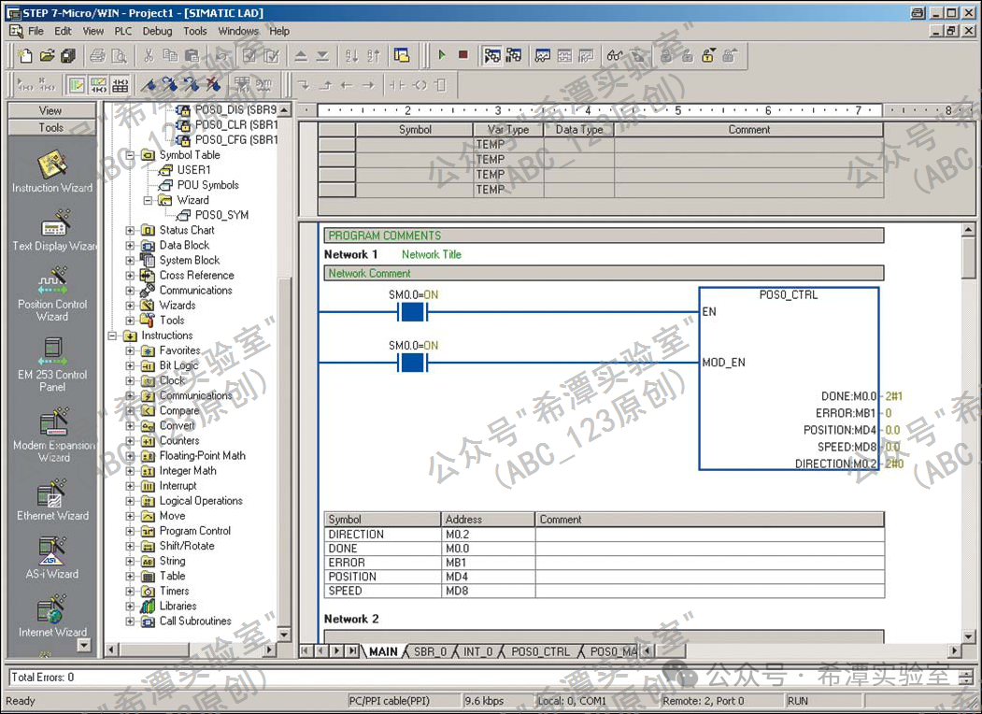Select the USER1 symbol table
The image size is (982, 714).
pos(193,170)
